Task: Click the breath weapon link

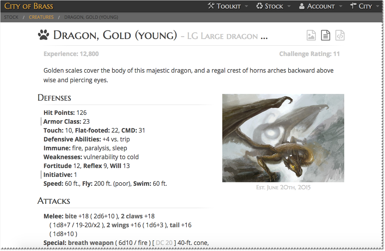Action: [x=90, y=243]
